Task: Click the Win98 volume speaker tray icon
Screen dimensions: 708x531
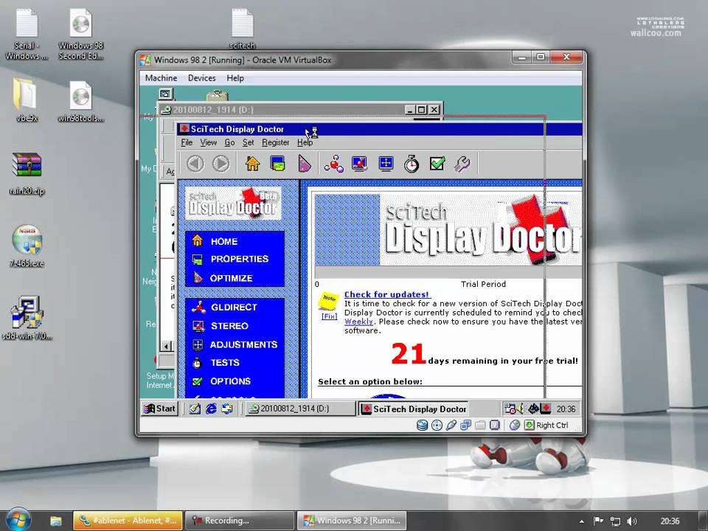Action: click(x=520, y=409)
